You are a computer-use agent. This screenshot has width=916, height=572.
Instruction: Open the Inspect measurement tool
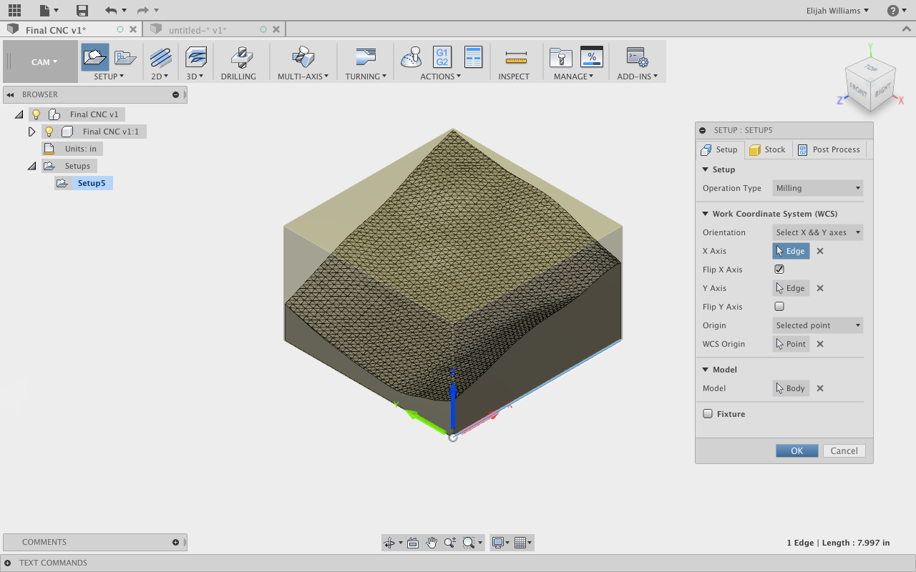point(514,57)
